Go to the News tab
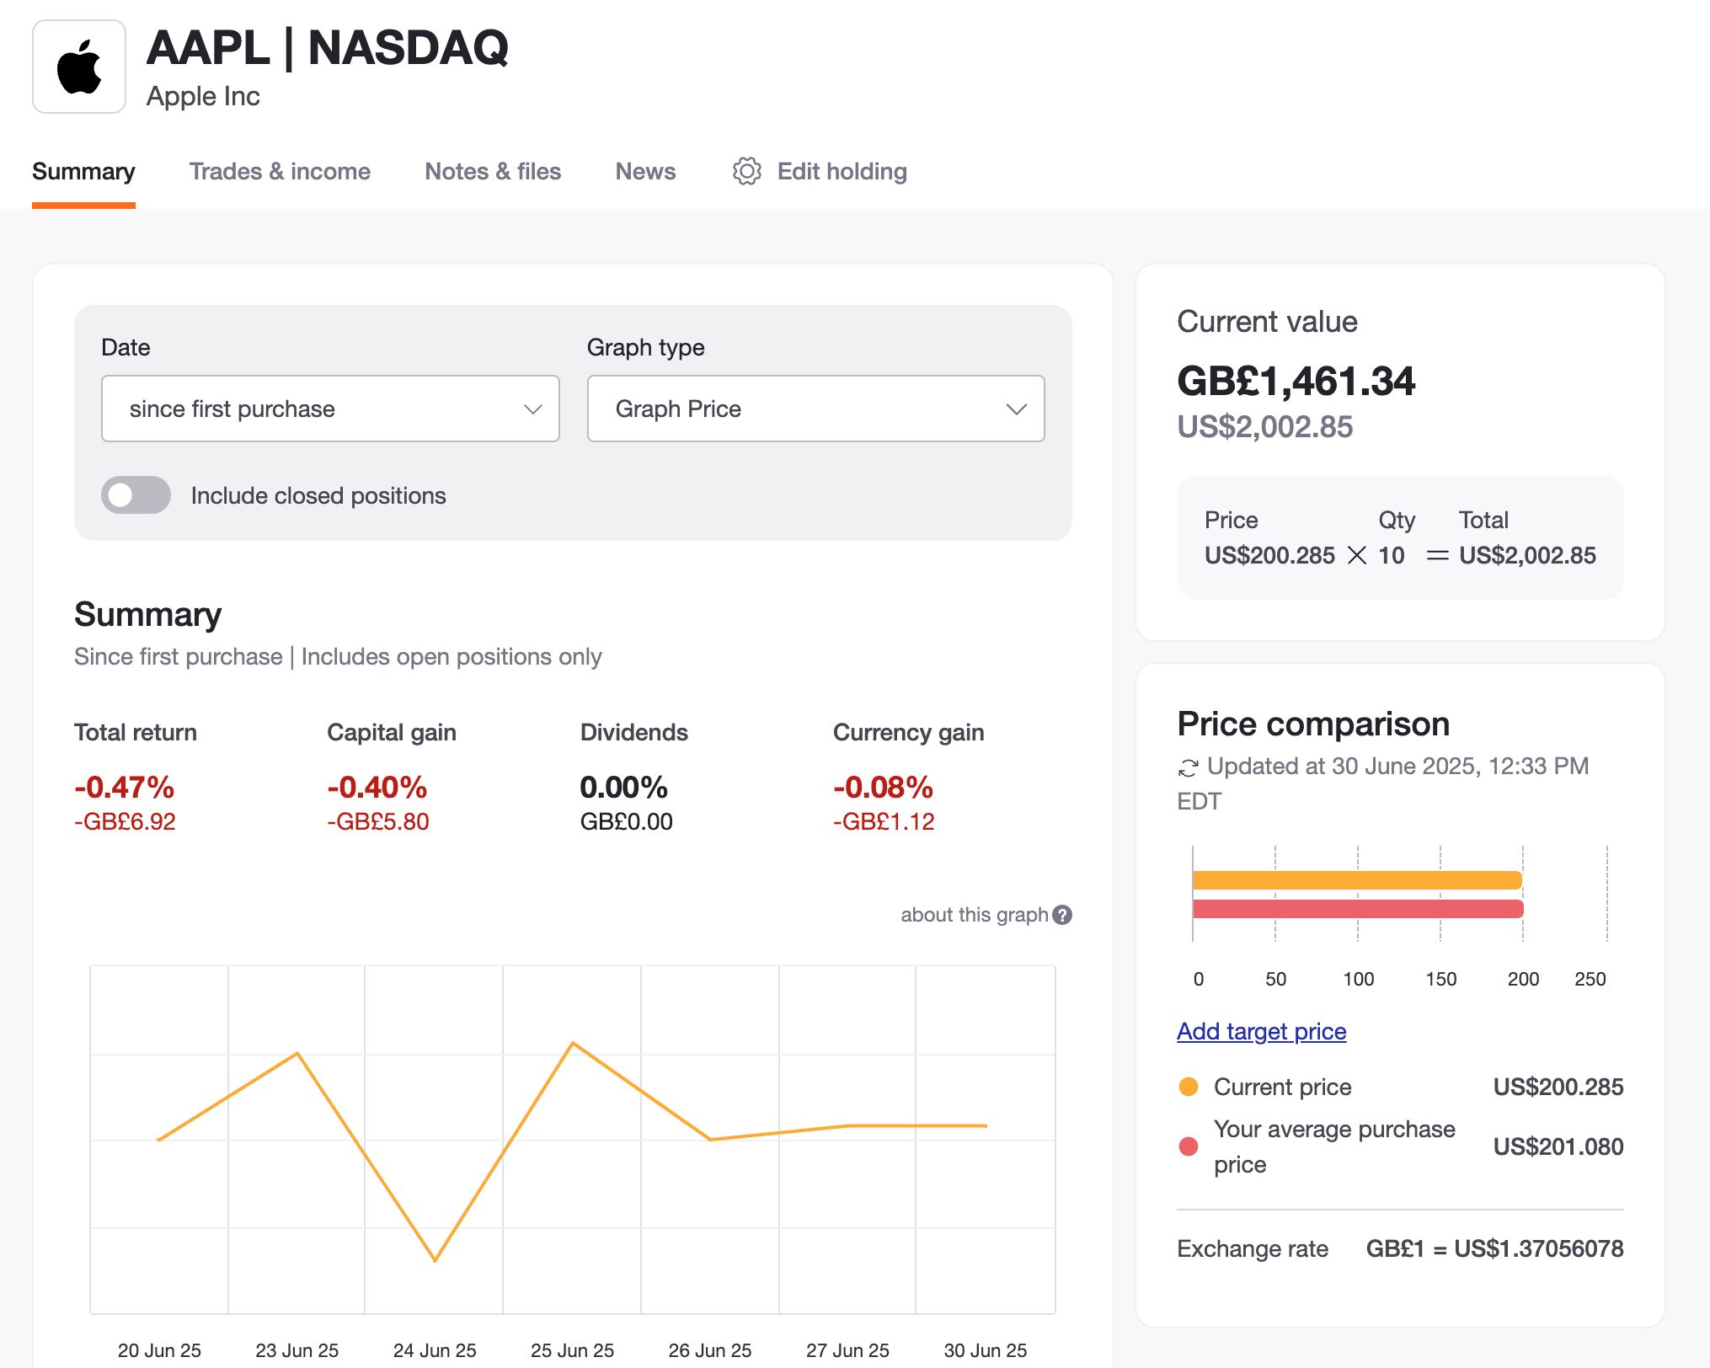 [645, 172]
